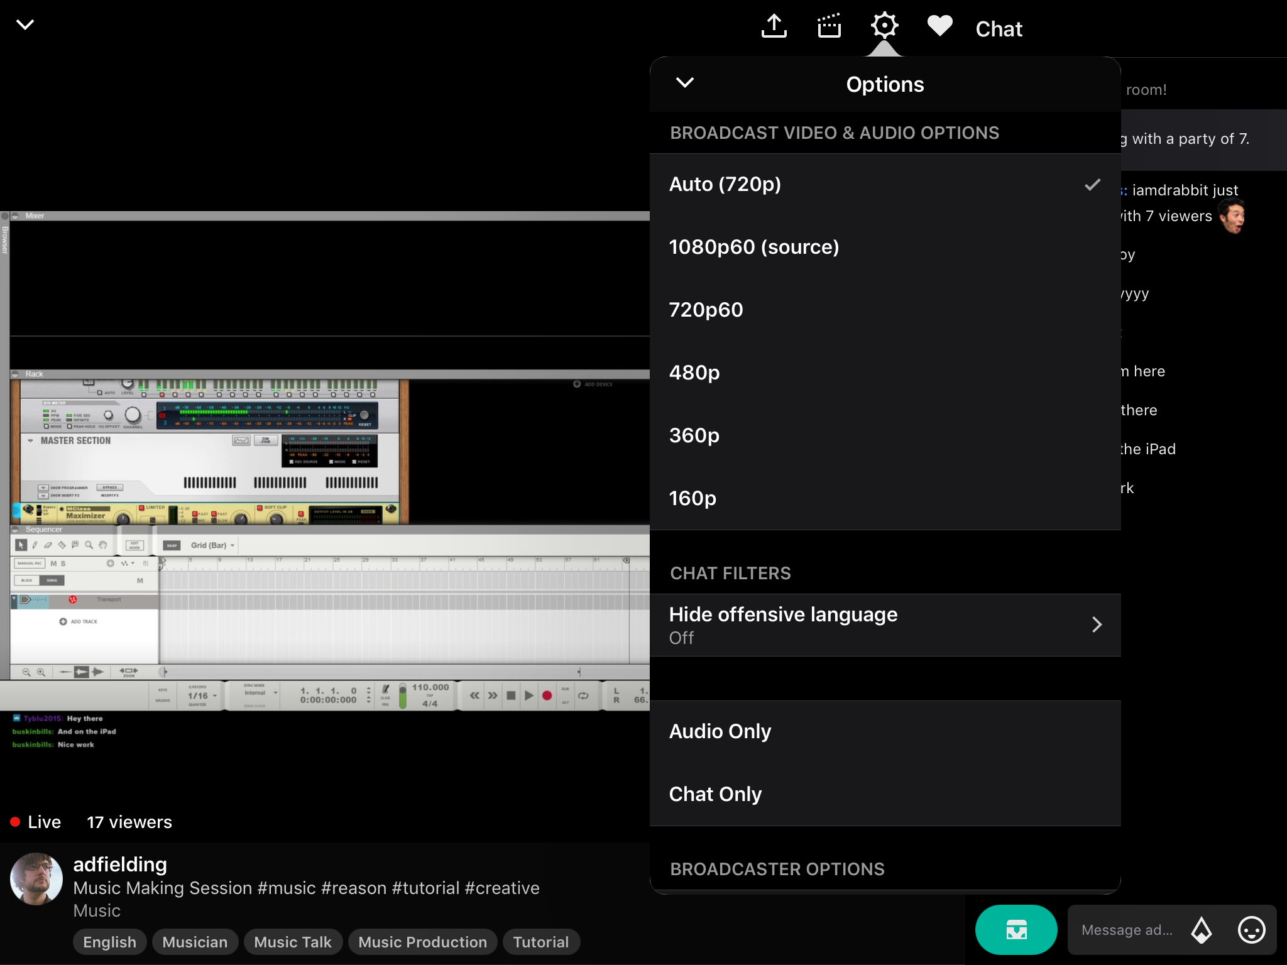The image size is (1287, 965).
Task: Open the Bits cheer icon
Action: (x=1202, y=930)
